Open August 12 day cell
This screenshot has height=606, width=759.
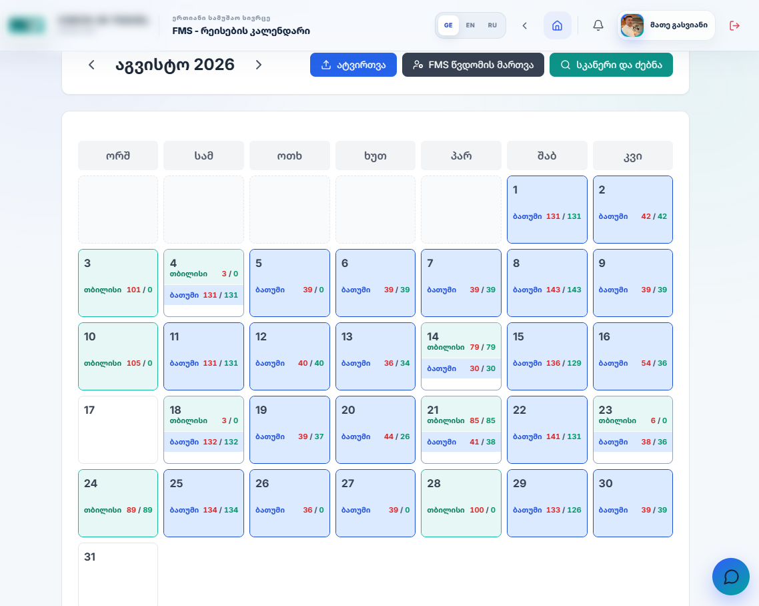(x=289, y=356)
